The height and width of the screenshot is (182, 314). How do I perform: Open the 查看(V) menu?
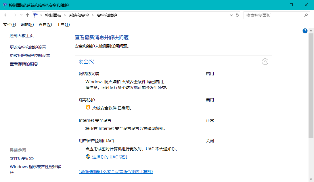click(45, 24)
